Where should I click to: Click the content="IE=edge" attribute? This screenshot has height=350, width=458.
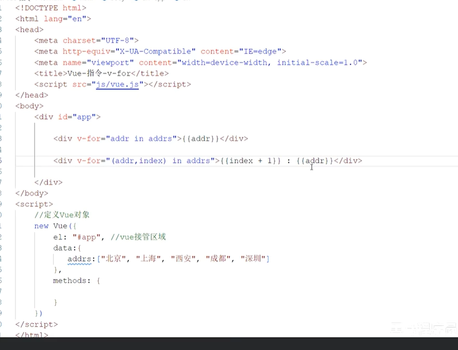[x=241, y=52]
